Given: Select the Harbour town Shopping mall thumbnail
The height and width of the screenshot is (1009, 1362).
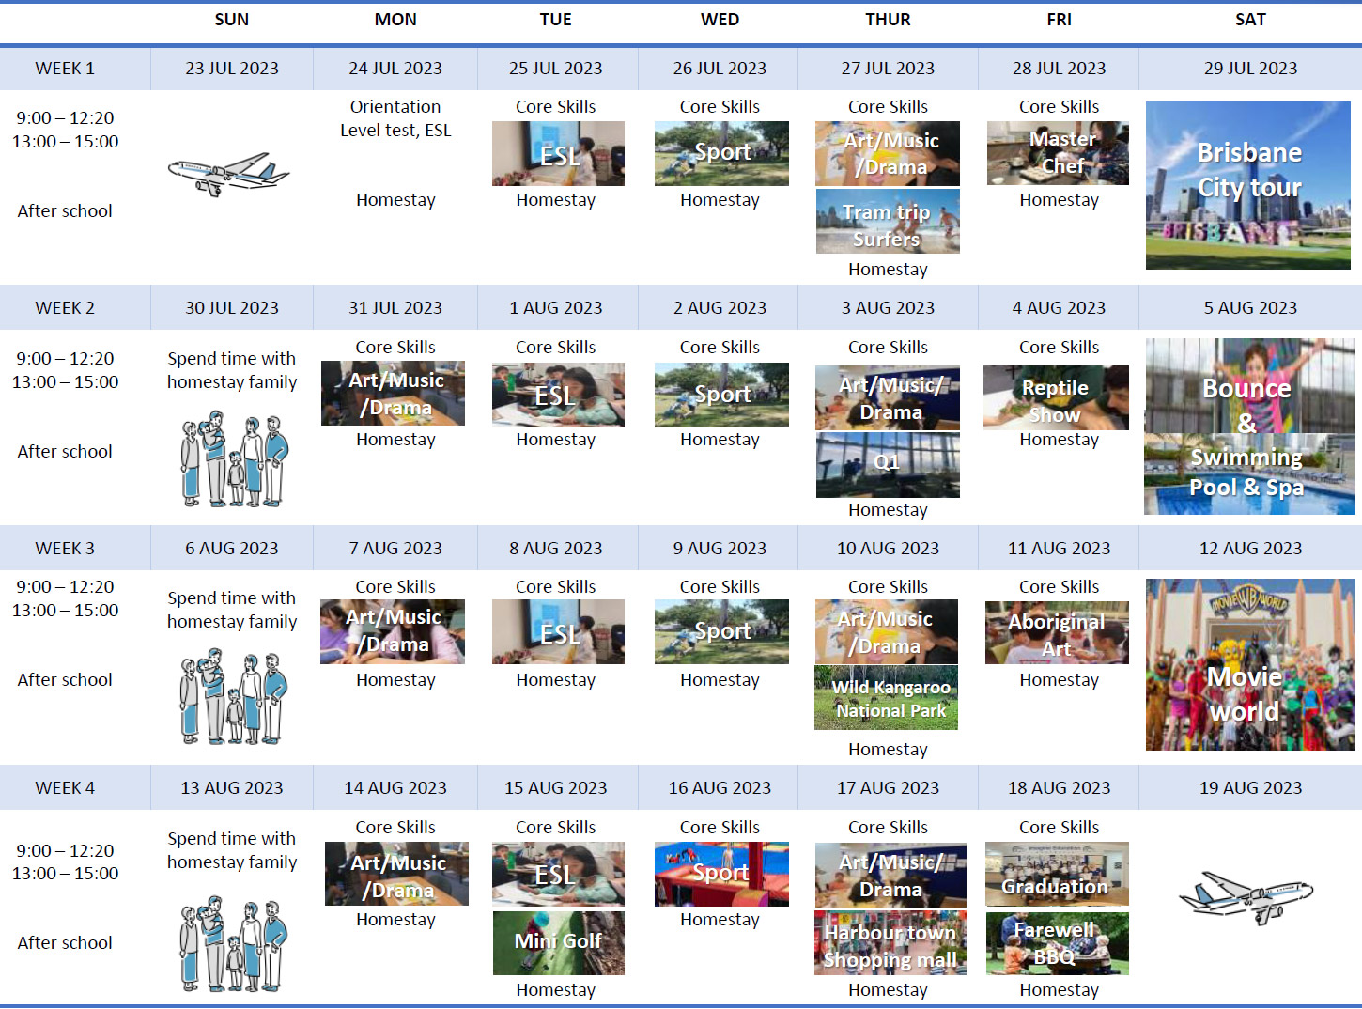Looking at the screenshot, I should tap(890, 942).
